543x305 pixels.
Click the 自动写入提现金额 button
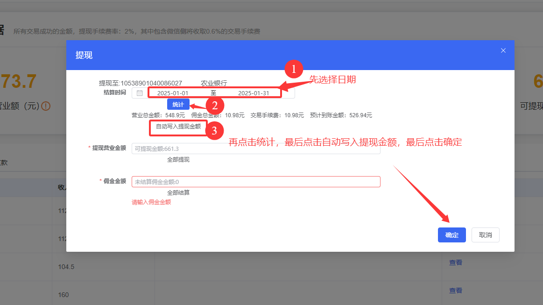(178, 128)
